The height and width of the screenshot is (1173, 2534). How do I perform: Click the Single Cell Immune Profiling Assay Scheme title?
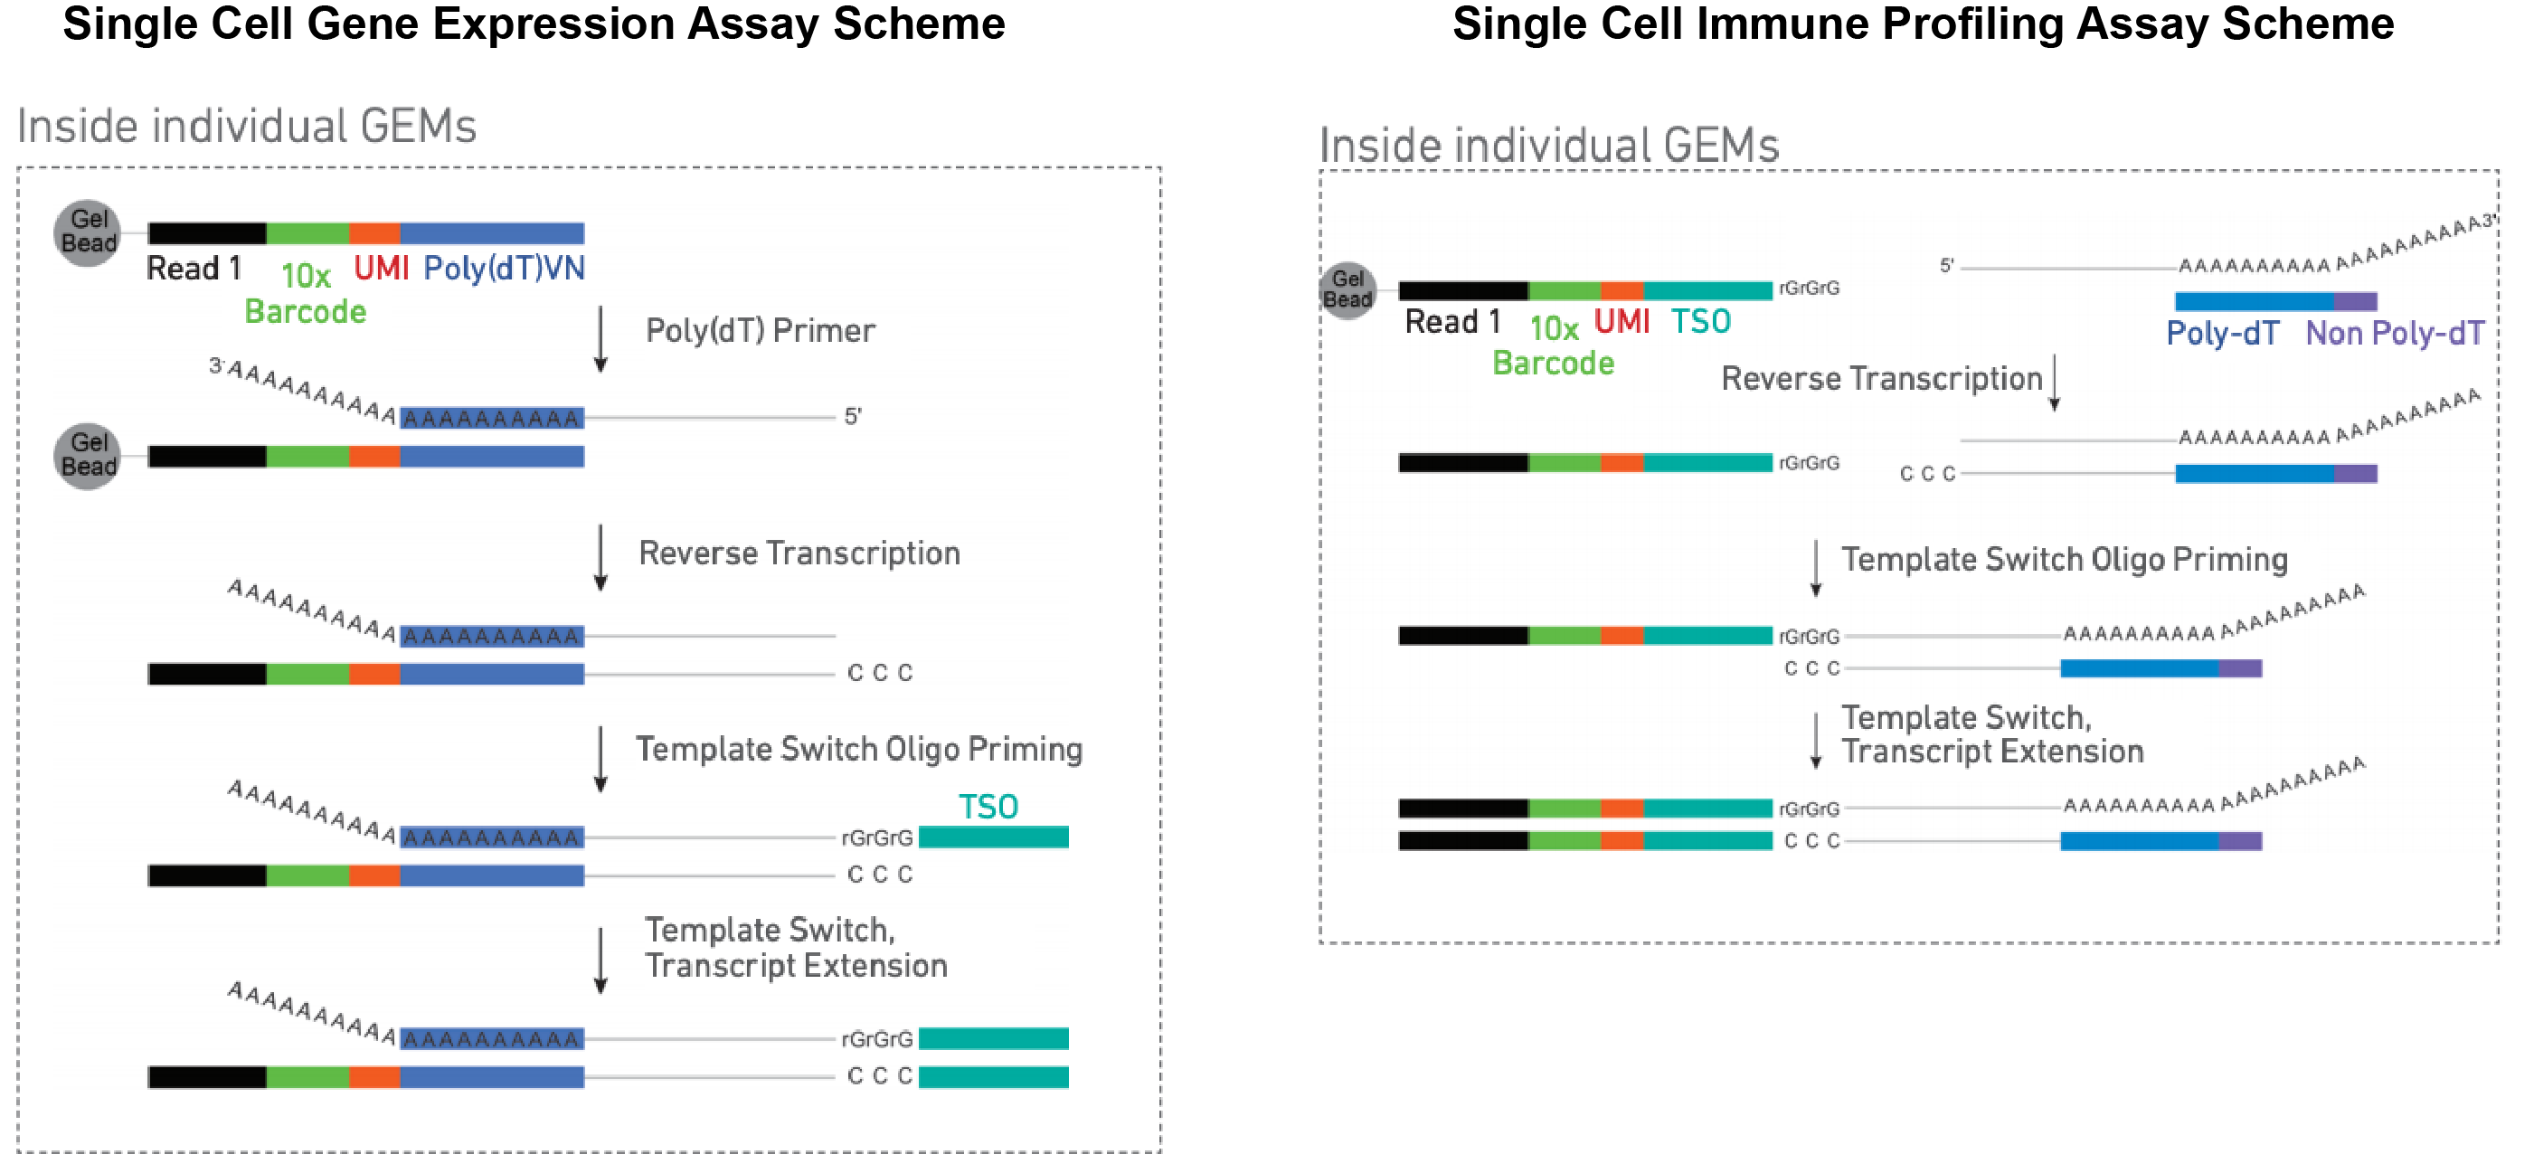1924,24
